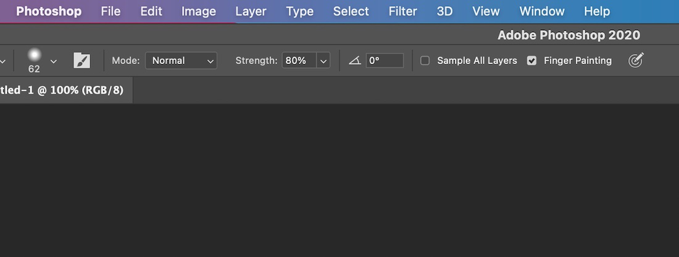Viewport: 679px width, 257px height.
Task: Open the Select menu
Action: coord(351,11)
